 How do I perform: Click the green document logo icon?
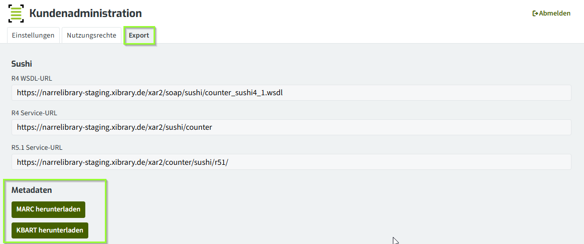[x=16, y=14]
